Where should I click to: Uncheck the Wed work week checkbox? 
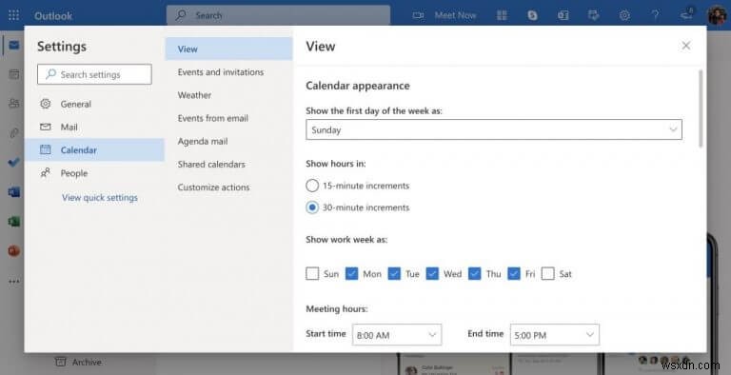[x=432, y=273]
